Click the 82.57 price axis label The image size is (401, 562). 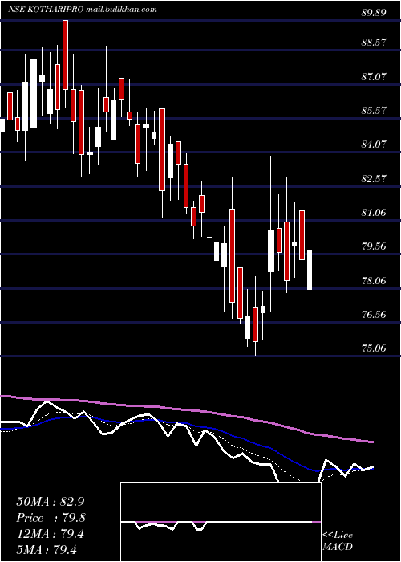pos(375,178)
